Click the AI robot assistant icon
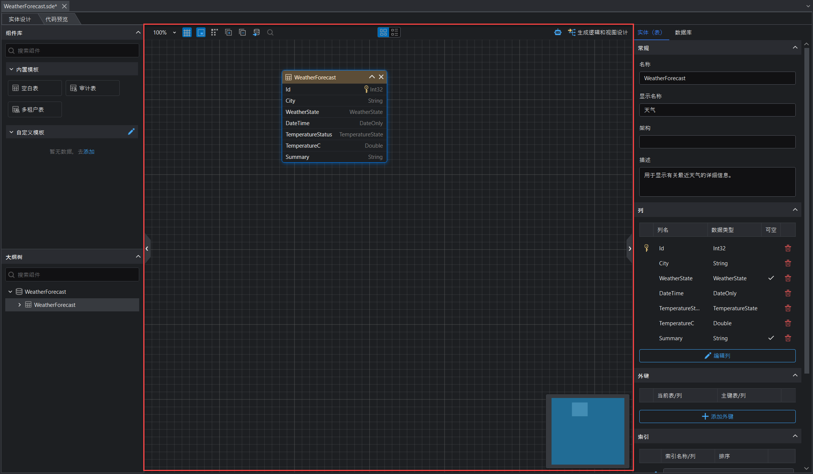Image resolution: width=813 pixels, height=474 pixels. point(558,33)
